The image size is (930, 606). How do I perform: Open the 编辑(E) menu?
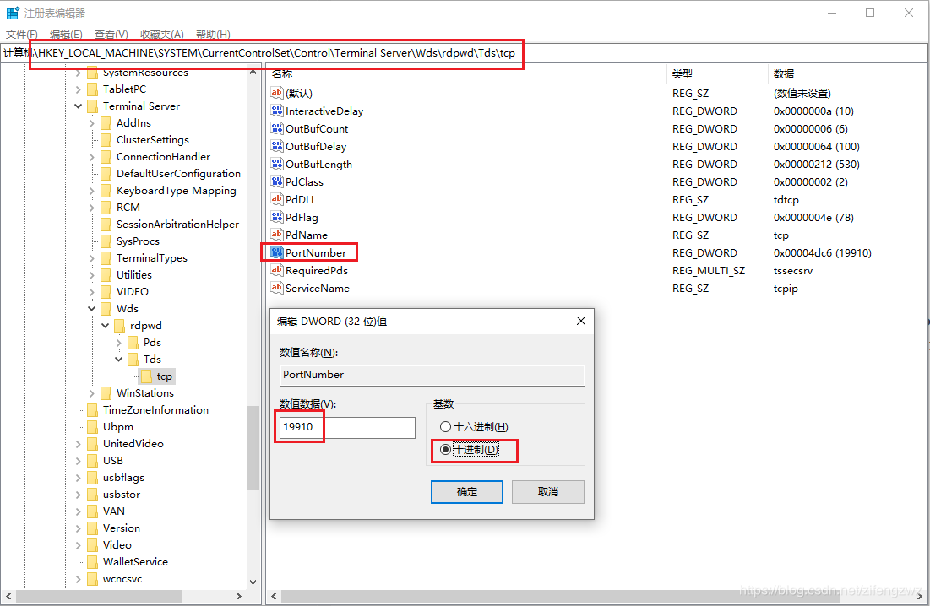(67, 35)
